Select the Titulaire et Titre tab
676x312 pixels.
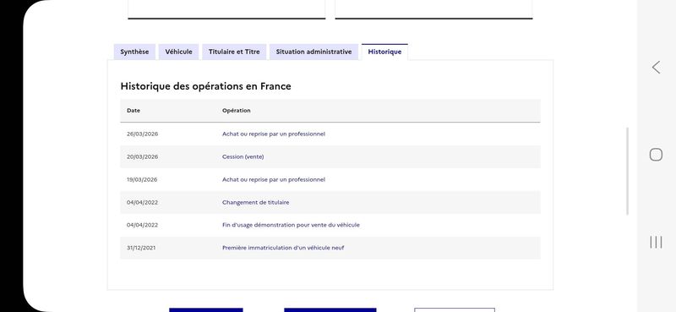[x=234, y=52]
